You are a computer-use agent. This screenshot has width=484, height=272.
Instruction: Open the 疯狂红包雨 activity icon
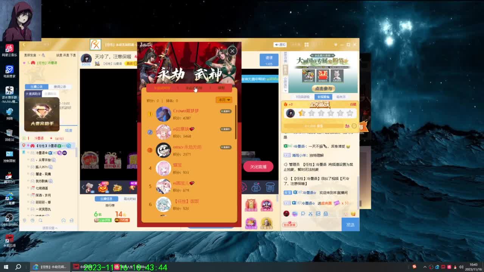[x=90, y=161]
